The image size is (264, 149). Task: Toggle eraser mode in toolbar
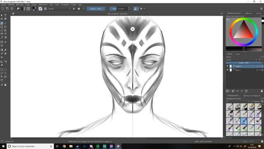[x=74, y=9]
